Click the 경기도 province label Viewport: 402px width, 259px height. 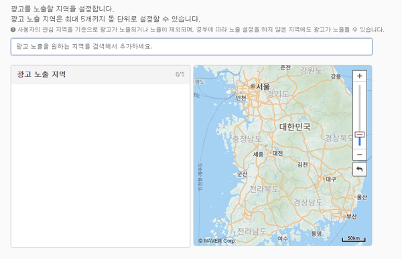click(277, 94)
